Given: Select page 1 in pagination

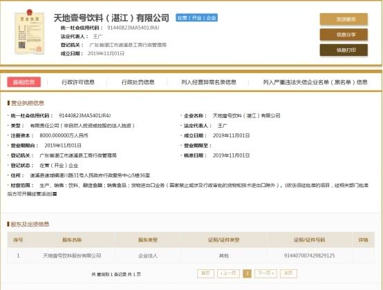Looking at the screenshot, I should click(x=247, y=273).
